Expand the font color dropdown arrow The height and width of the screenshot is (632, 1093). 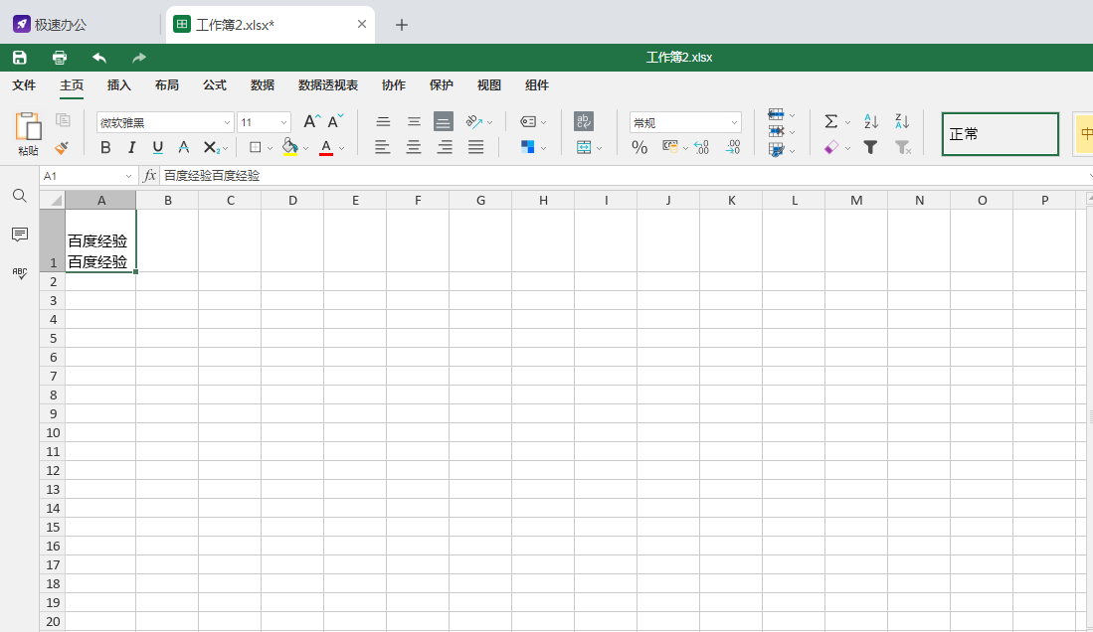click(341, 148)
